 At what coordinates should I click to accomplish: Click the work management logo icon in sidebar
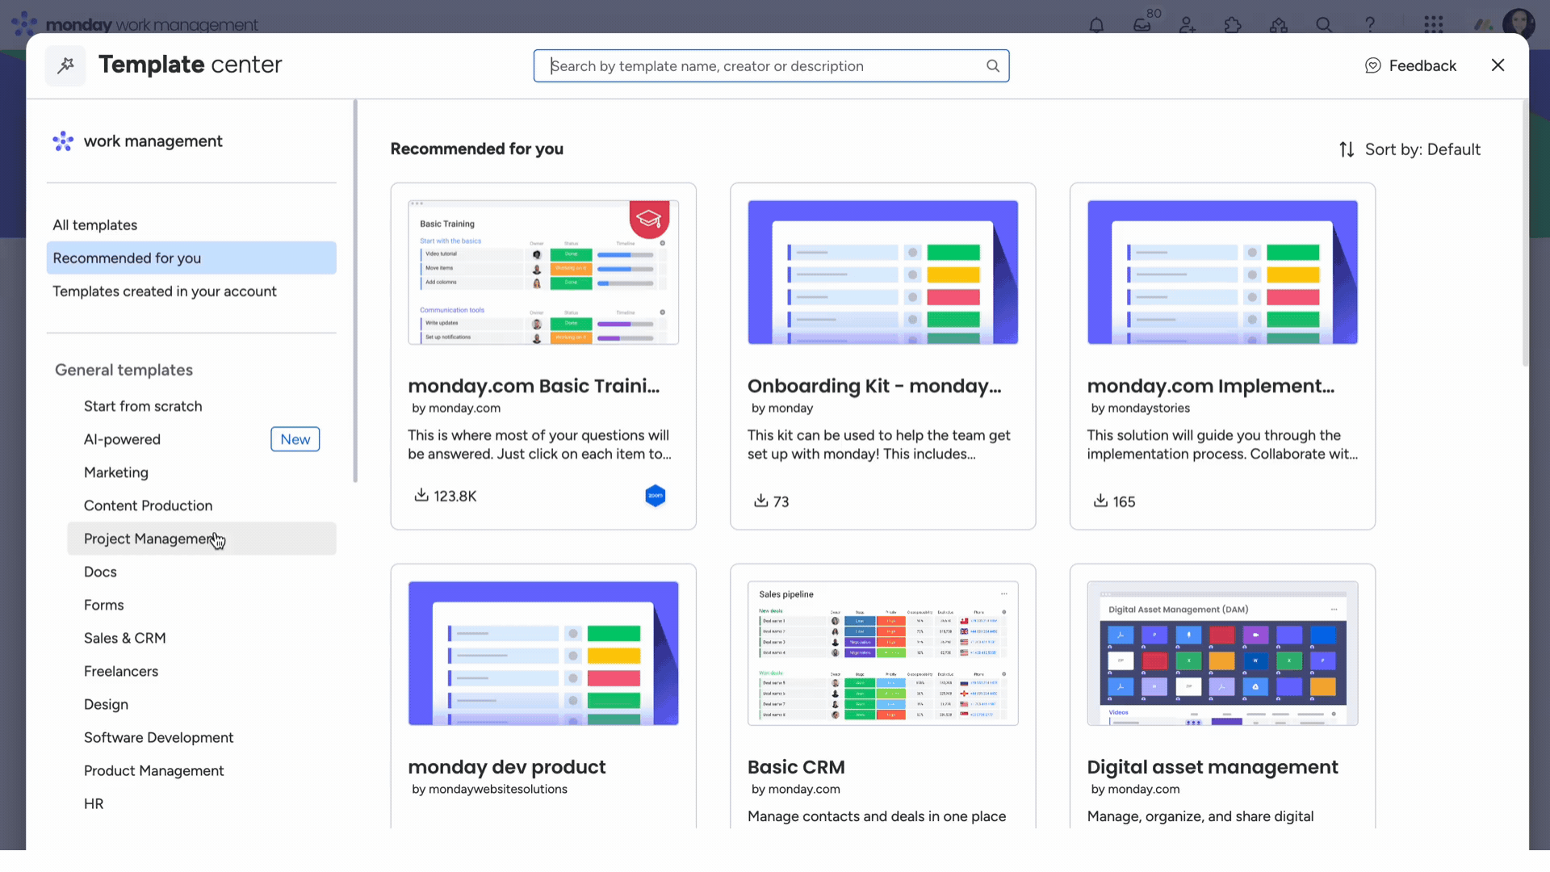click(x=63, y=141)
